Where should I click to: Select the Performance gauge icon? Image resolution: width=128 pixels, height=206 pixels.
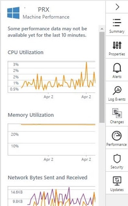click(117, 136)
